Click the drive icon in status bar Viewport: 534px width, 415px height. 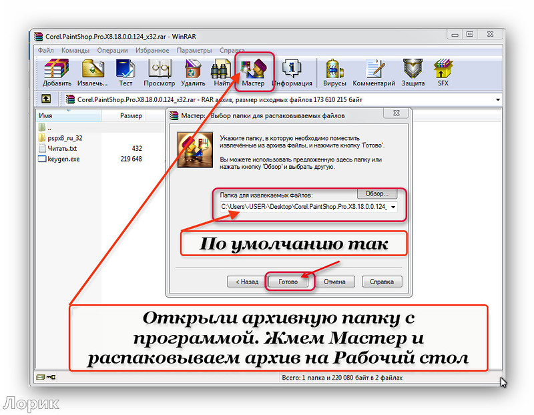point(41,377)
